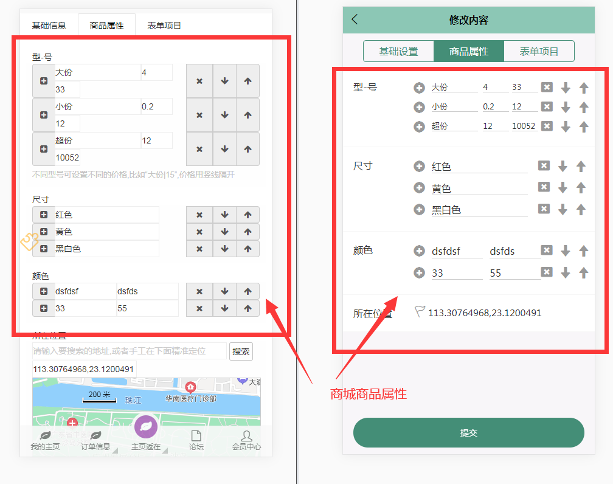
Task: Move 黄色 row down in left panel
Action: 224,232
